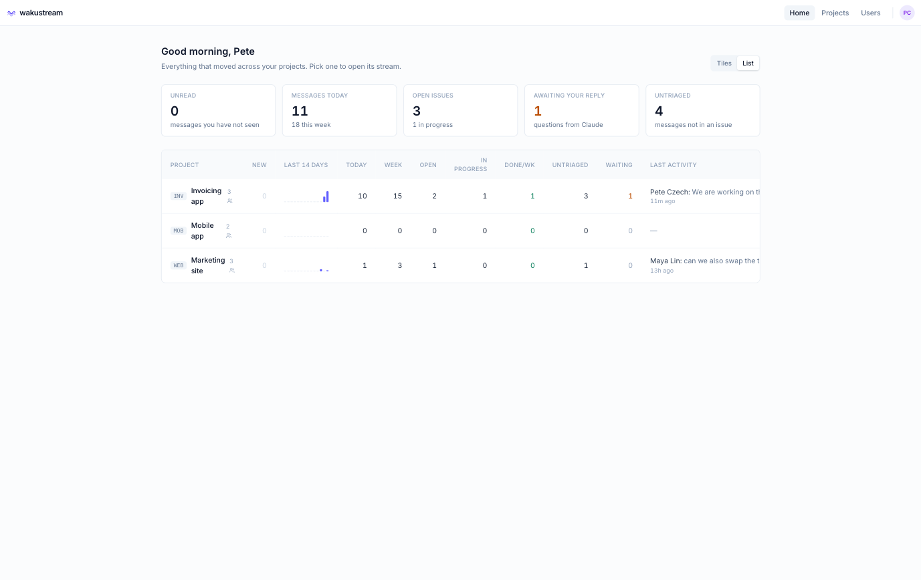921x580 pixels.
Task: Click the members icon for Mobile app
Action: coord(228,235)
